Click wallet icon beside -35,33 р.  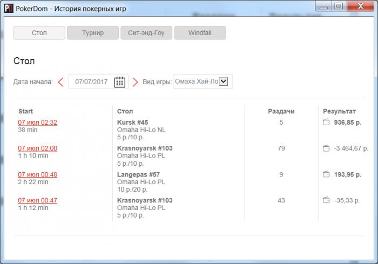(x=326, y=200)
